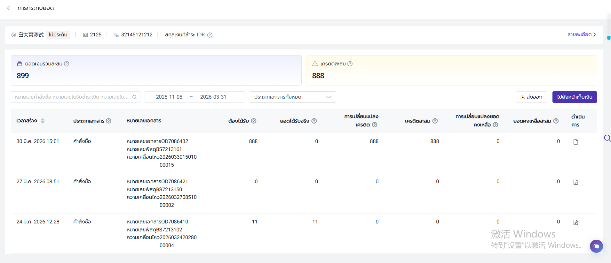
Task: Click help icon in ต้องได้รับ column header
Action: pos(254,121)
